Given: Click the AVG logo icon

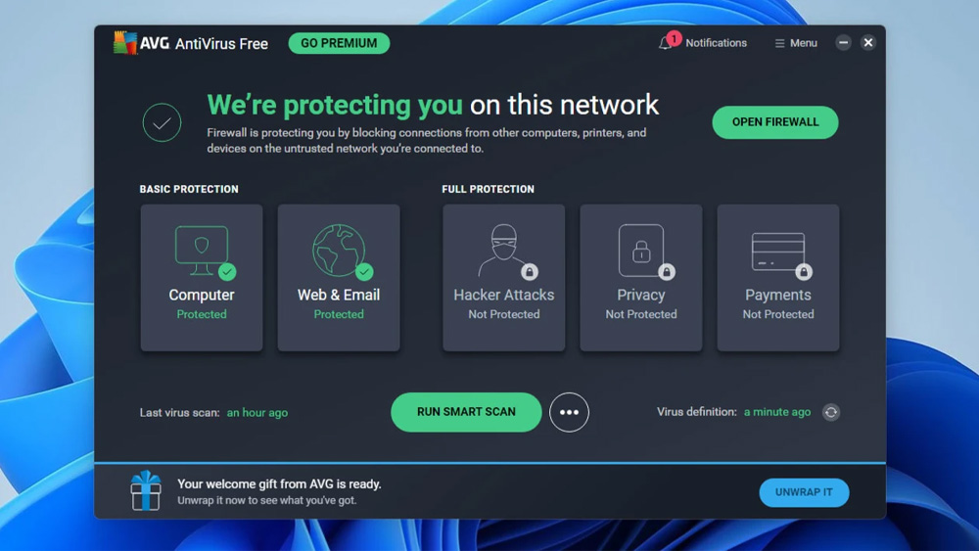Looking at the screenshot, I should click(125, 43).
